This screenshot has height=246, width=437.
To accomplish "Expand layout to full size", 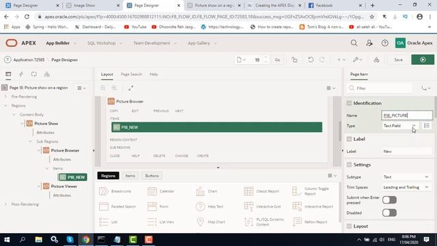I will pyautogui.click(x=130, y=88).
